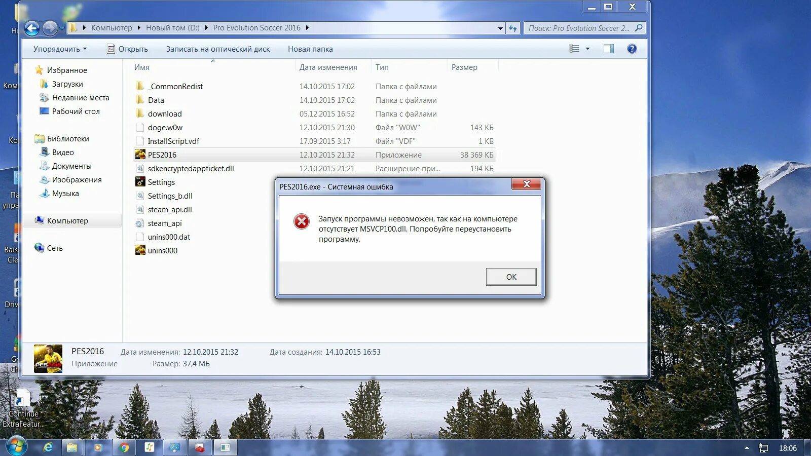
Task: Select the Settings application icon
Action: click(140, 182)
